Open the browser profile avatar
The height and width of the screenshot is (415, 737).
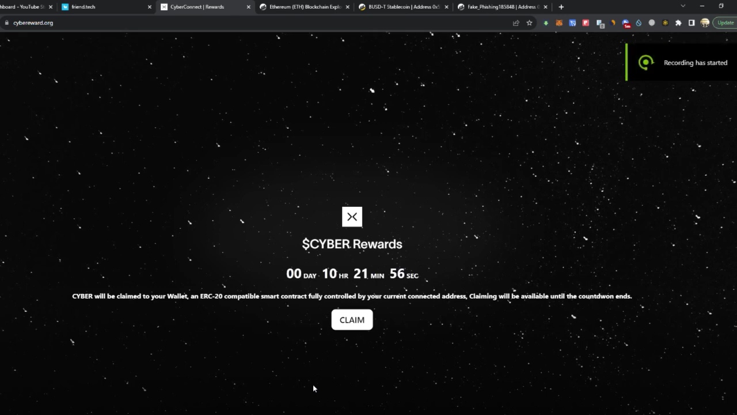[705, 23]
